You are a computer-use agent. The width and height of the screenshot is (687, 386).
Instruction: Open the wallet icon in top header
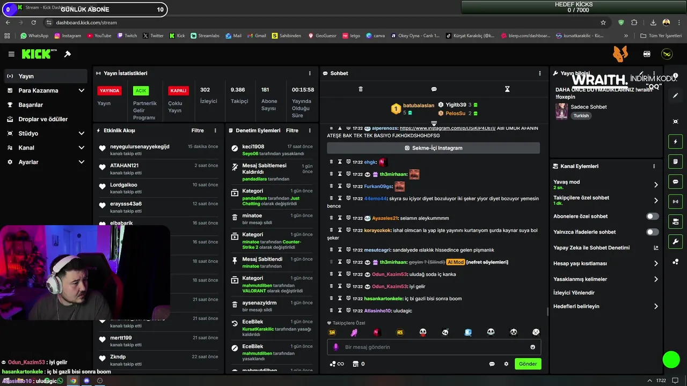[x=647, y=54]
